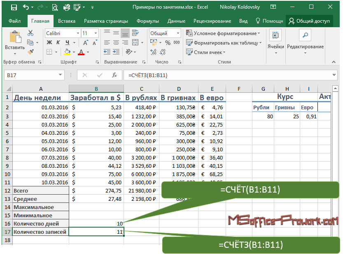This screenshot has width=343, height=254.
Task: Switch to the Рецензирование tab
Action: [x=212, y=21]
